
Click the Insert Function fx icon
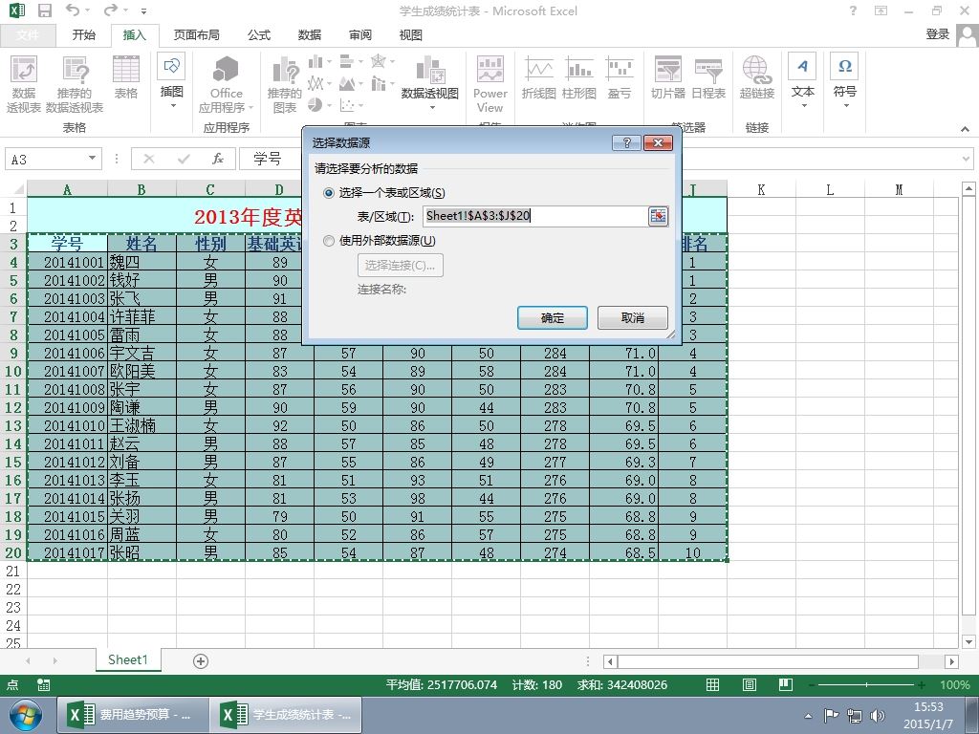(217, 159)
